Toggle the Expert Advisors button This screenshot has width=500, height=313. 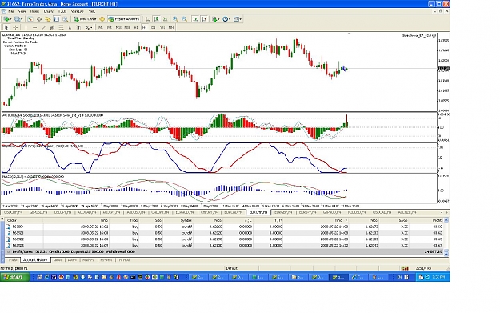124,19
